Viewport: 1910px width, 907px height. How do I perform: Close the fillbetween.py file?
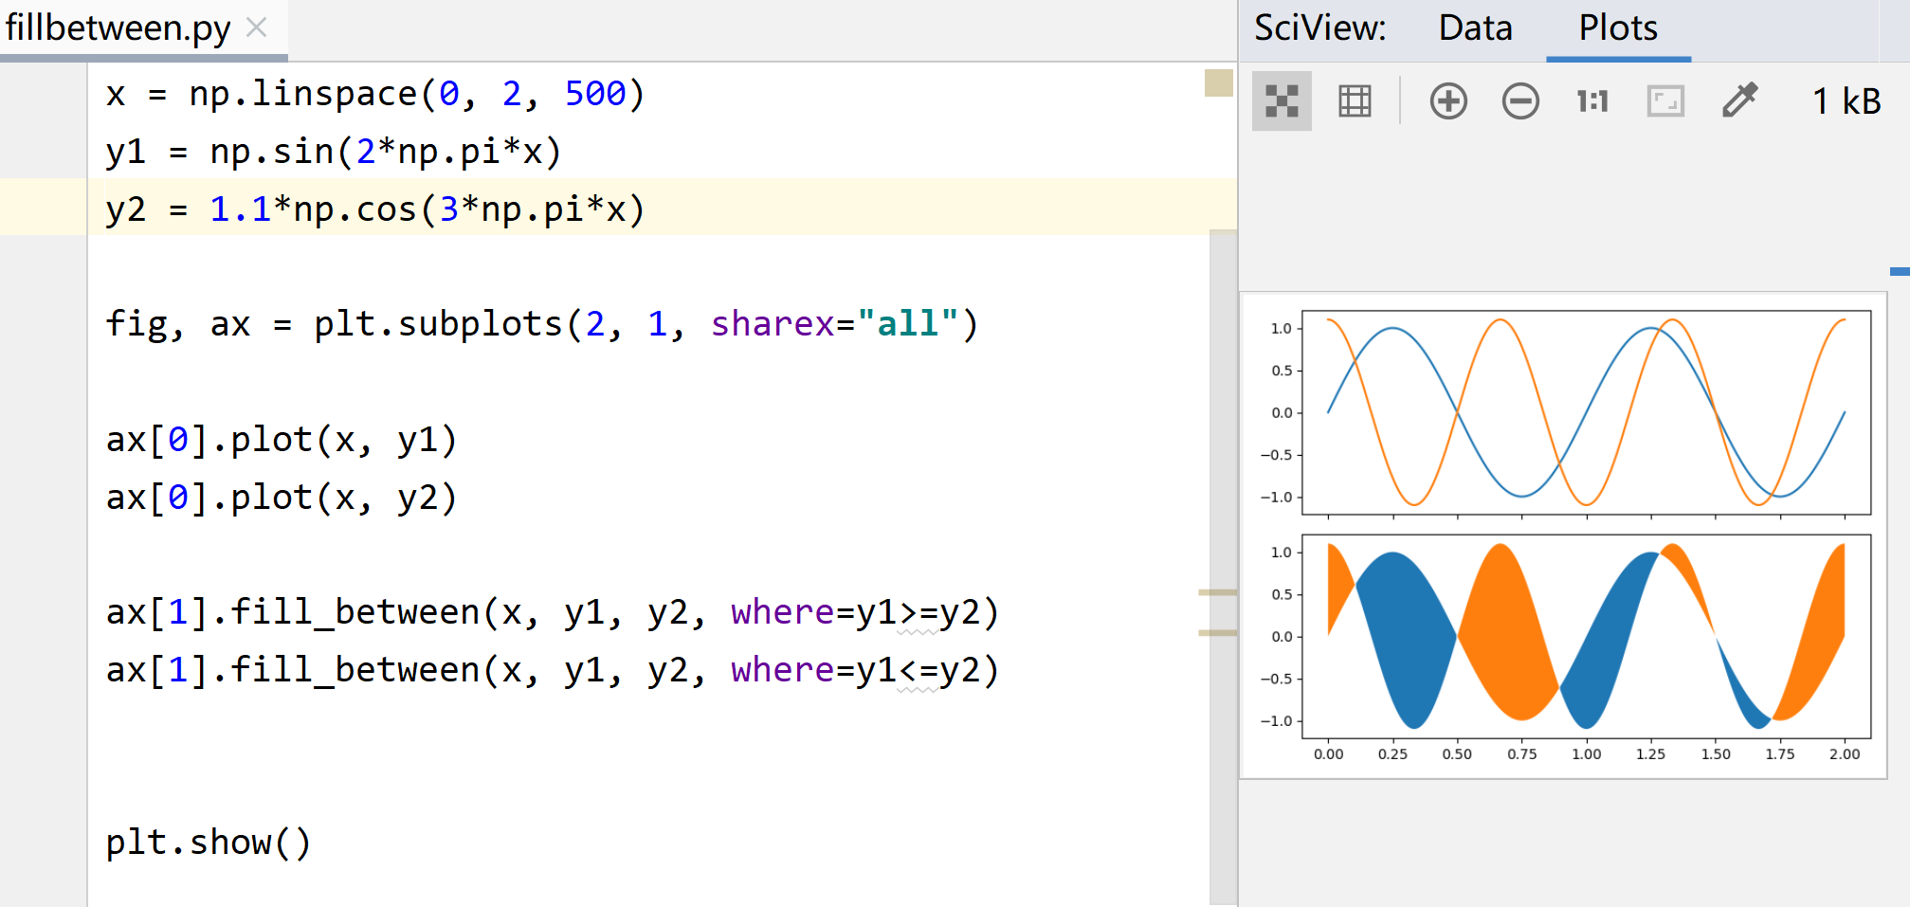pyautogui.click(x=255, y=27)
